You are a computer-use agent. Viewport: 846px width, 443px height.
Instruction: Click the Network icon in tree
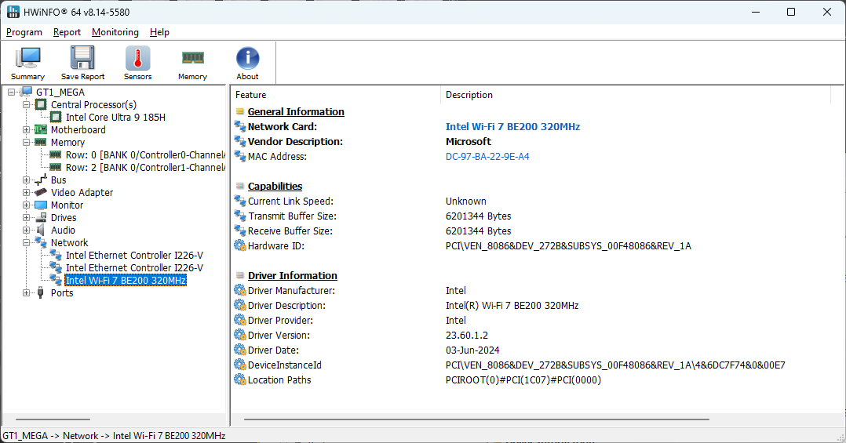point(41,242)
